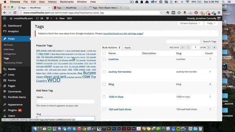Open Categories submenu
235x132 pixels.
click(x=10, y=54)
